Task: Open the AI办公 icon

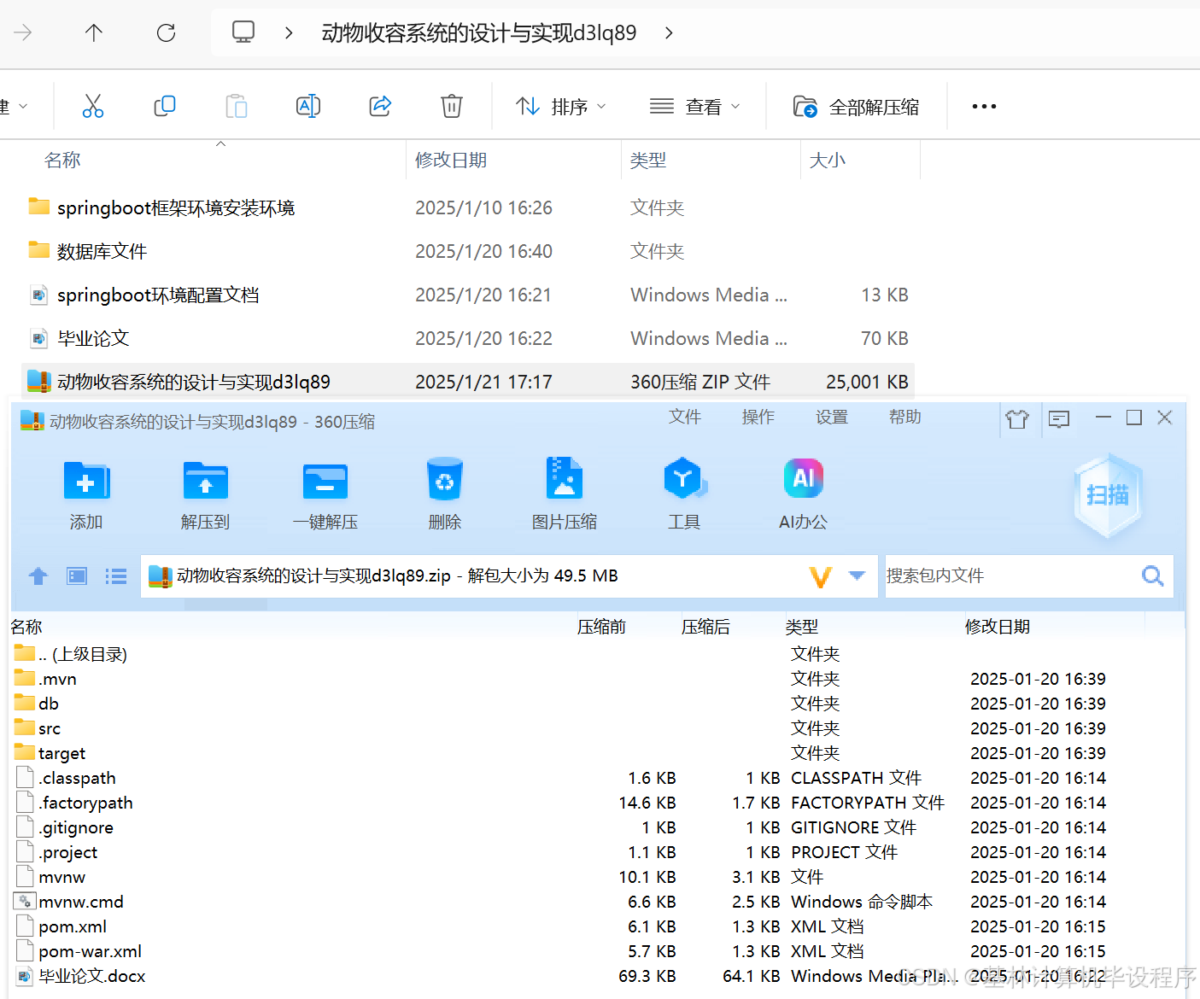Action: [804, 478]
